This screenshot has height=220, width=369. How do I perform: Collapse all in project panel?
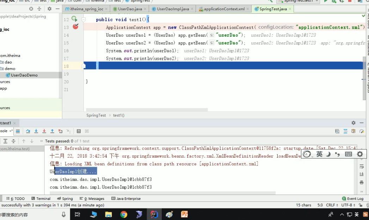39,9
